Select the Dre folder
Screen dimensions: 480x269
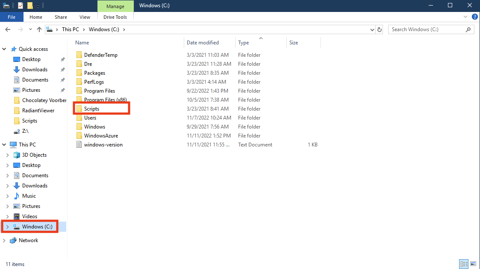tap(88, 64)
